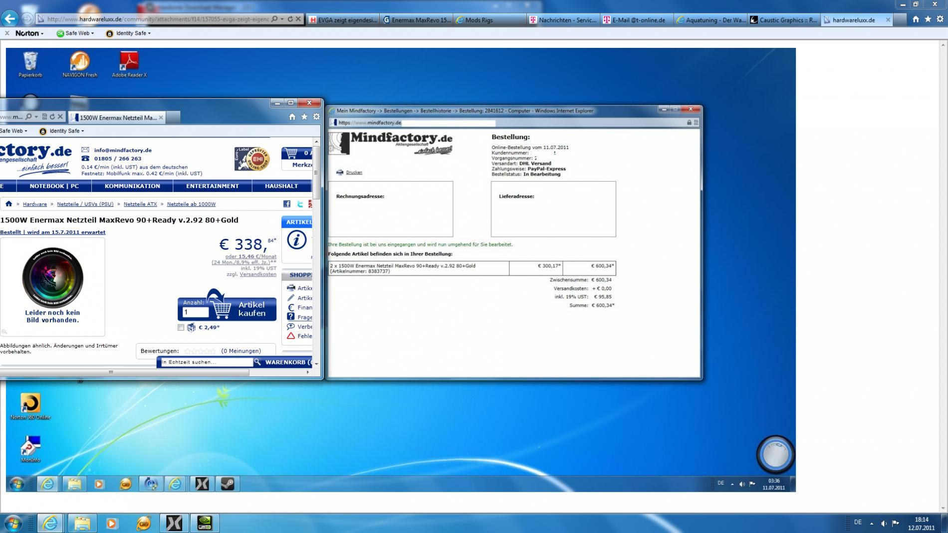Follow the Netzteile ab 1000W breadcrumb link
Viewport: 948px width, 533px height.
point(191,204)
